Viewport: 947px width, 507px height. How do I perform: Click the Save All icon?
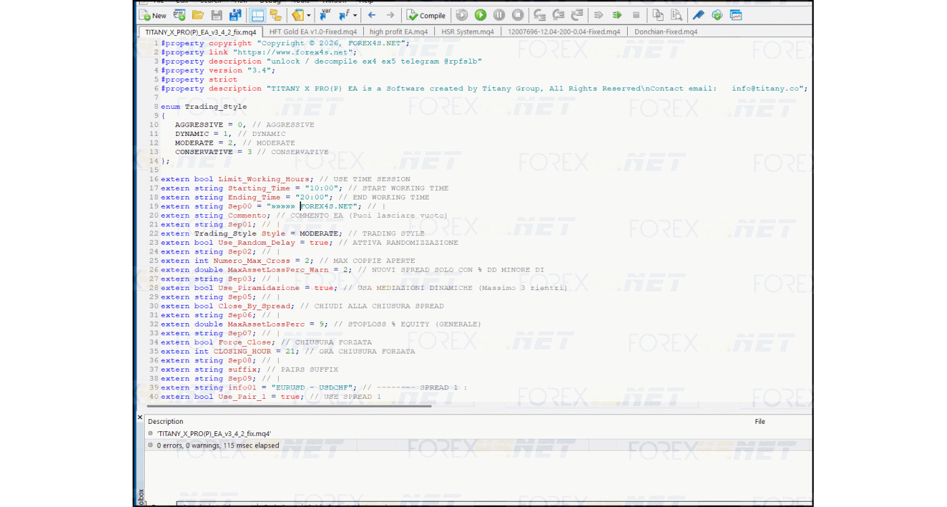tap(235, 15)
